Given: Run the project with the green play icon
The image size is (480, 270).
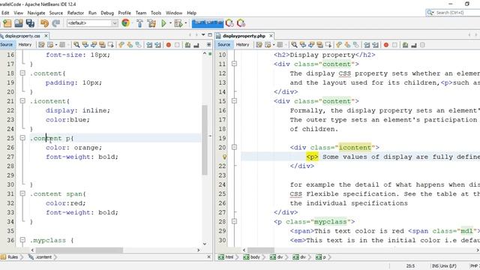Looking at the screenshot, I should coord(163,23).
